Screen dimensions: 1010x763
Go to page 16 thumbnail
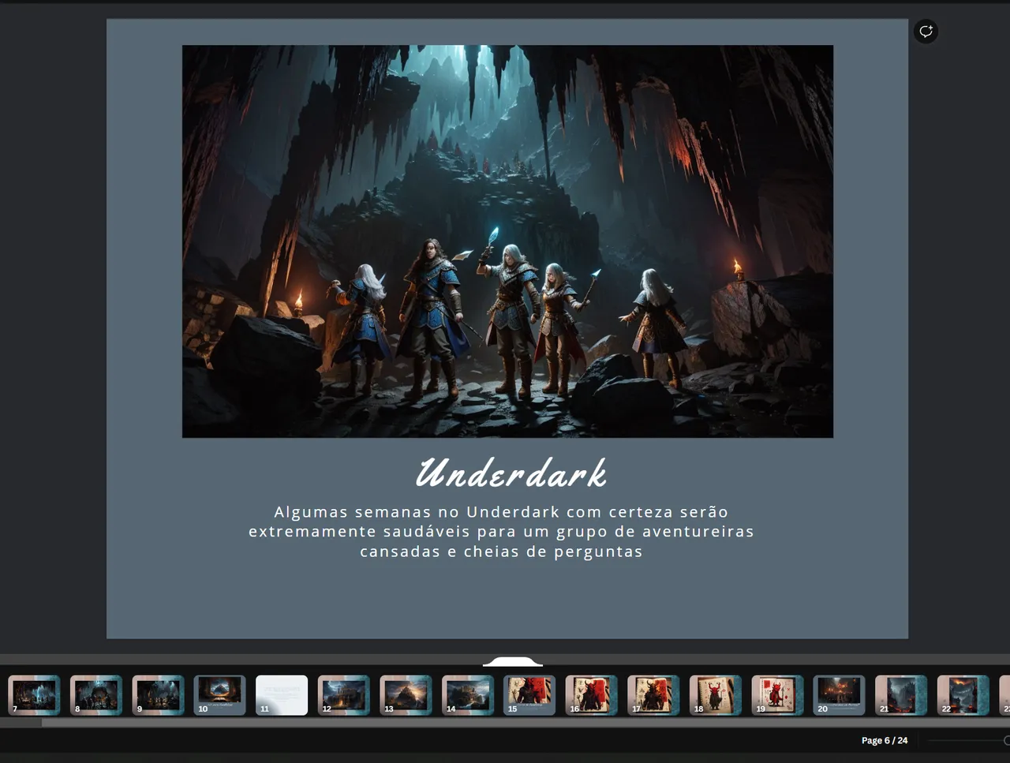[x=592, y=695]
